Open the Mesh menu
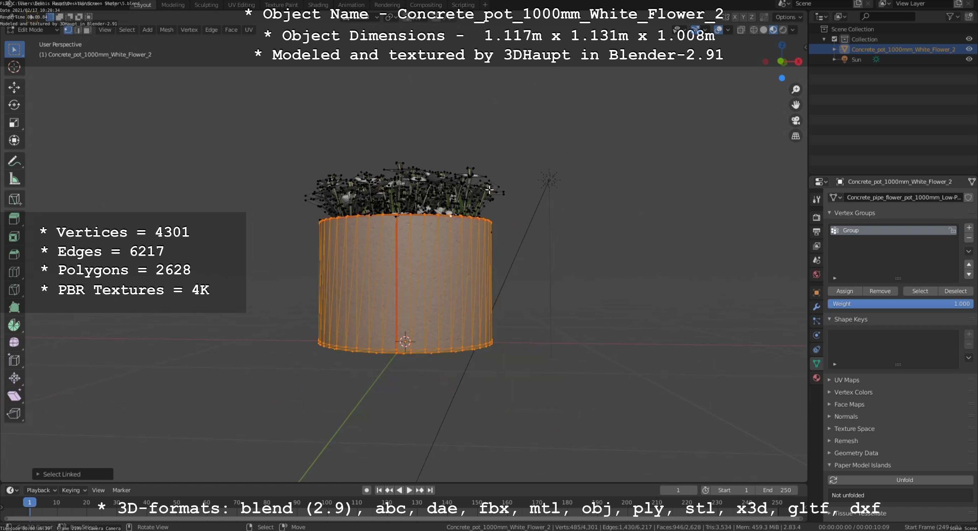Image resolution: width=978 pixels, height=531 pixels. click(x=166, y=30)
